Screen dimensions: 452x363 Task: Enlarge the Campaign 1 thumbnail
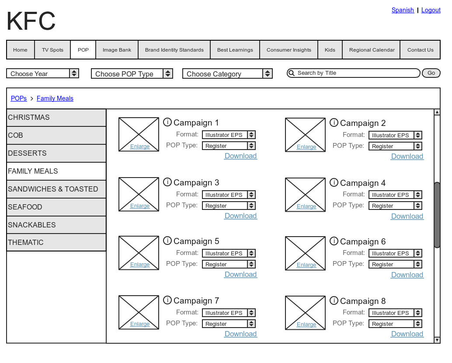coord(140,146)
